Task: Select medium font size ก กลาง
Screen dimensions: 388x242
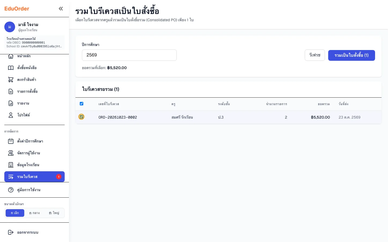Action: coord(34,213)
